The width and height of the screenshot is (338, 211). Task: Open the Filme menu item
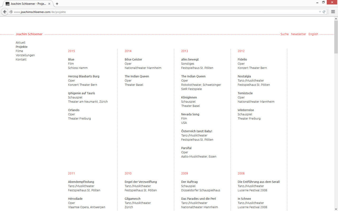click(x=19, y=51)
